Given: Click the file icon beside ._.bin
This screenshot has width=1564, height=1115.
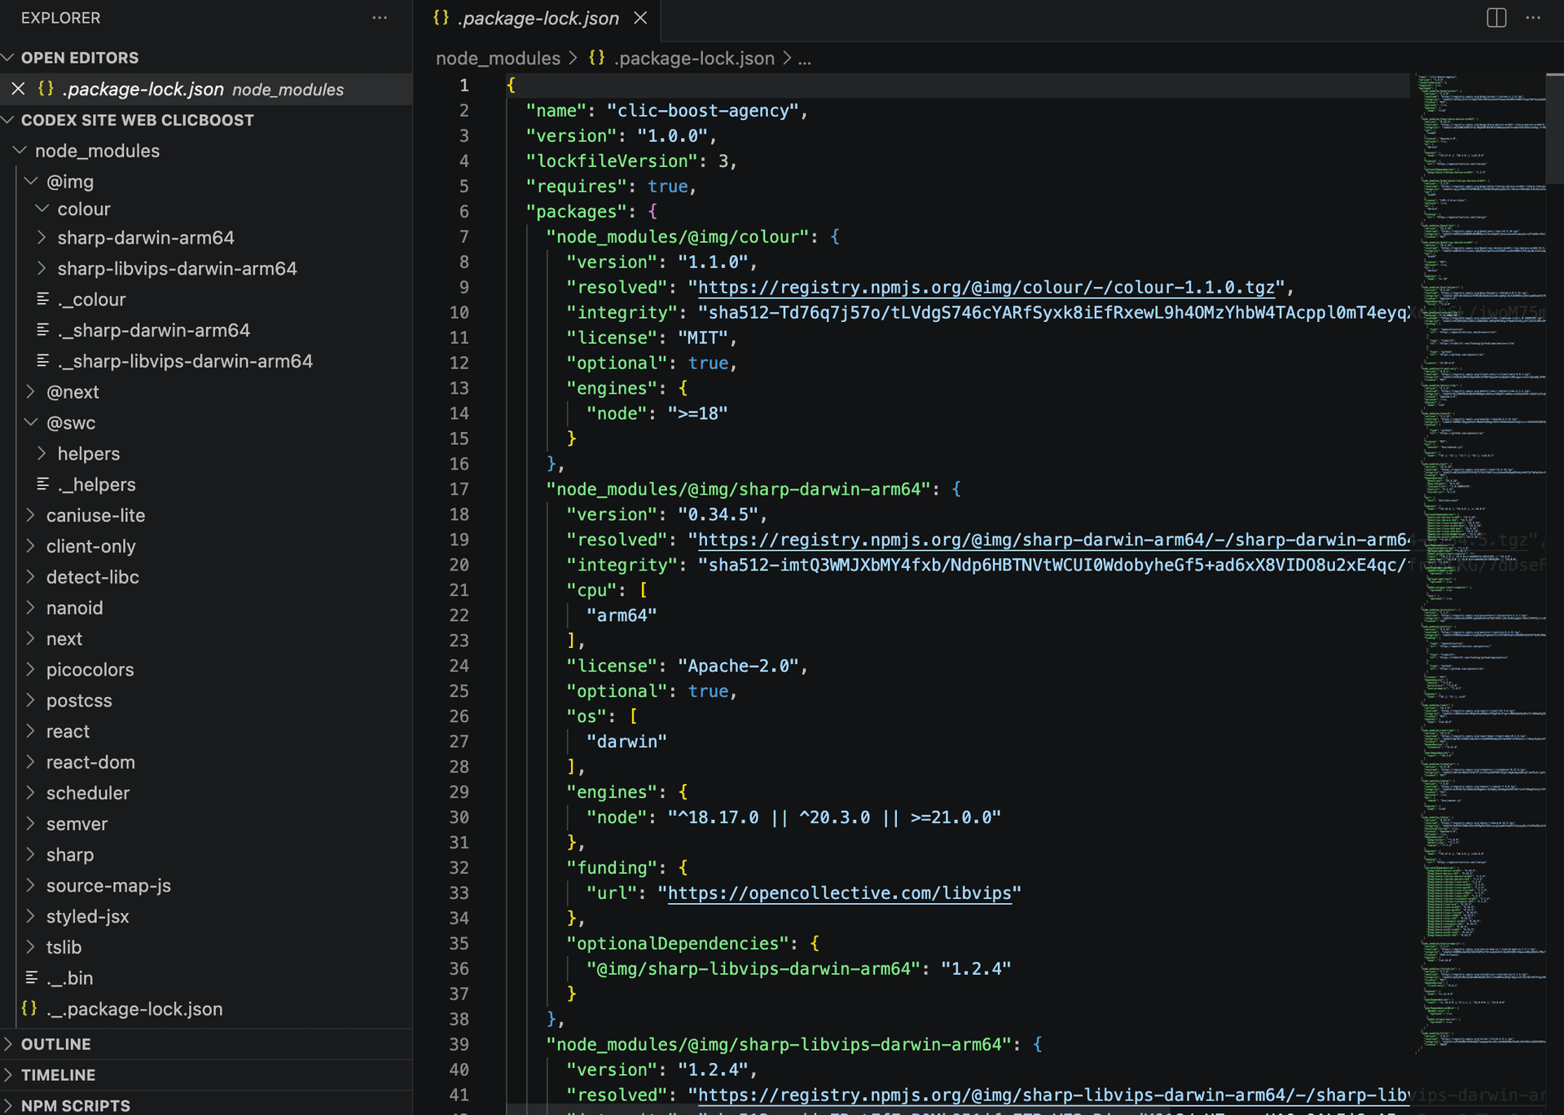Looking at the screenshot, I should pyautogui.click(x=32, y=977).
